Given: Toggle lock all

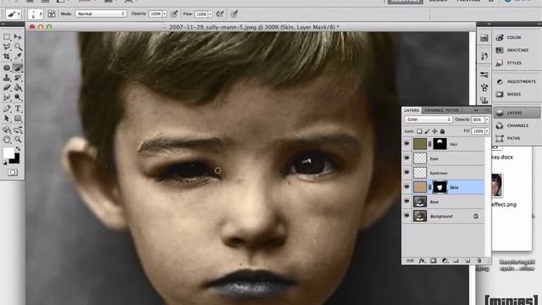Looking at the screenshot, I should click(x=442, y=131).
